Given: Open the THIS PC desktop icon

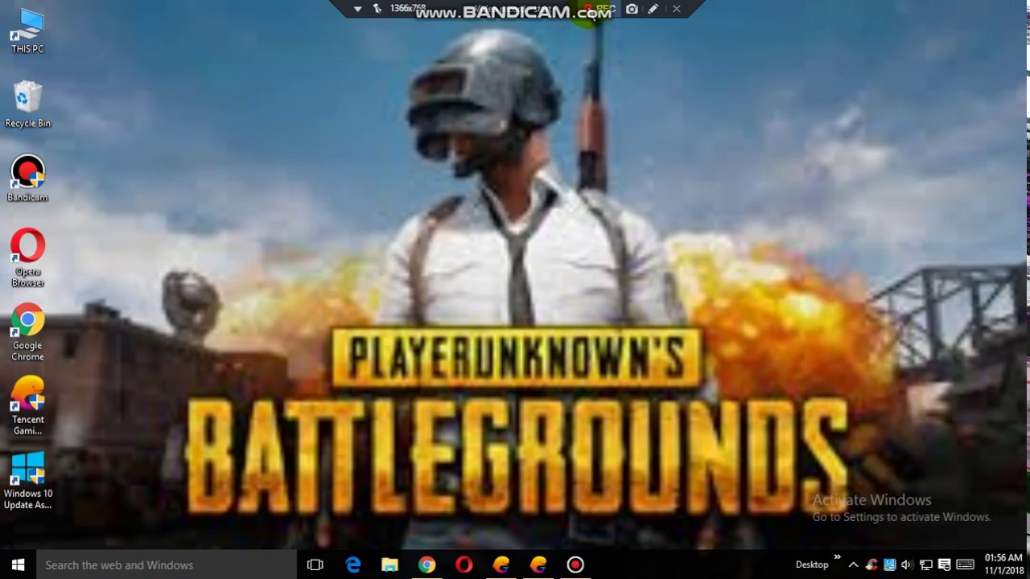Looking at the screenshot, I should pos(27,31).
